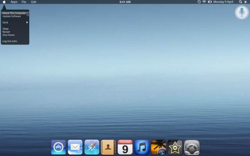This screenshot has width=250, height=156.
Task: Open the Safari compass icon
Action: (x=92, y=147)
